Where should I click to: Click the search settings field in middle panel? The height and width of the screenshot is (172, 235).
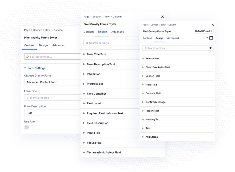(x=111, y=43)
